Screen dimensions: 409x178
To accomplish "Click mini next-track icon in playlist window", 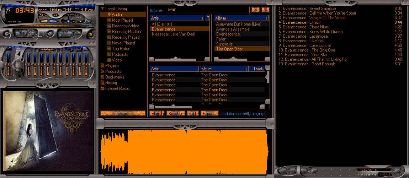I will coord(372,174).
